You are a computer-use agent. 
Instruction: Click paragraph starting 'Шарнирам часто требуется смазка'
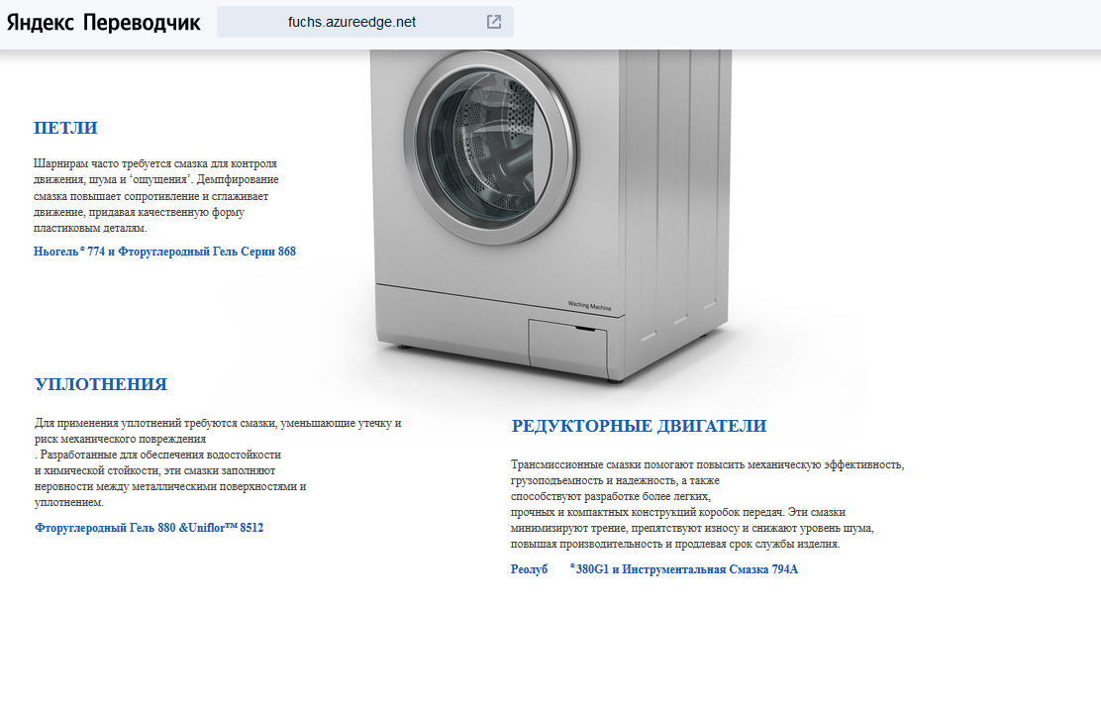[155, 196]
